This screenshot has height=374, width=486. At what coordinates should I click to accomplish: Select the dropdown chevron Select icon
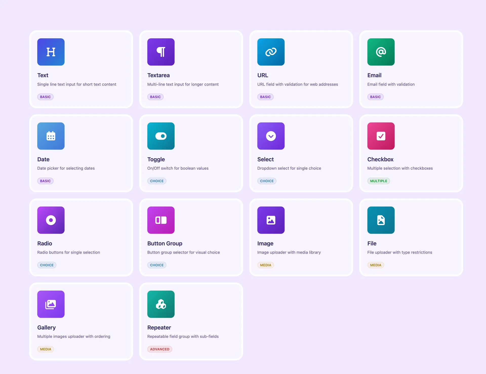pos(271,136)
